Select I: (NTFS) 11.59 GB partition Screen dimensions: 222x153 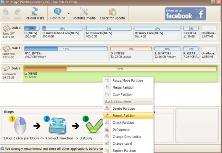click(x=191, y=33)
